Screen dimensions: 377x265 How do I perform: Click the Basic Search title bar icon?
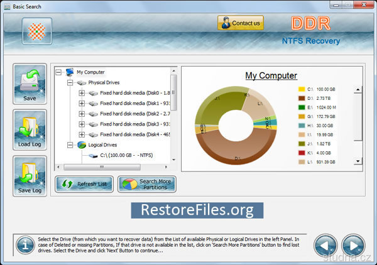click(7, 7)
